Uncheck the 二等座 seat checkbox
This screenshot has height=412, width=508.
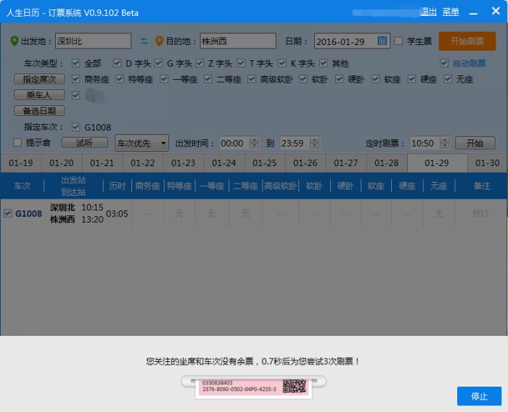(x=208, y=79)
